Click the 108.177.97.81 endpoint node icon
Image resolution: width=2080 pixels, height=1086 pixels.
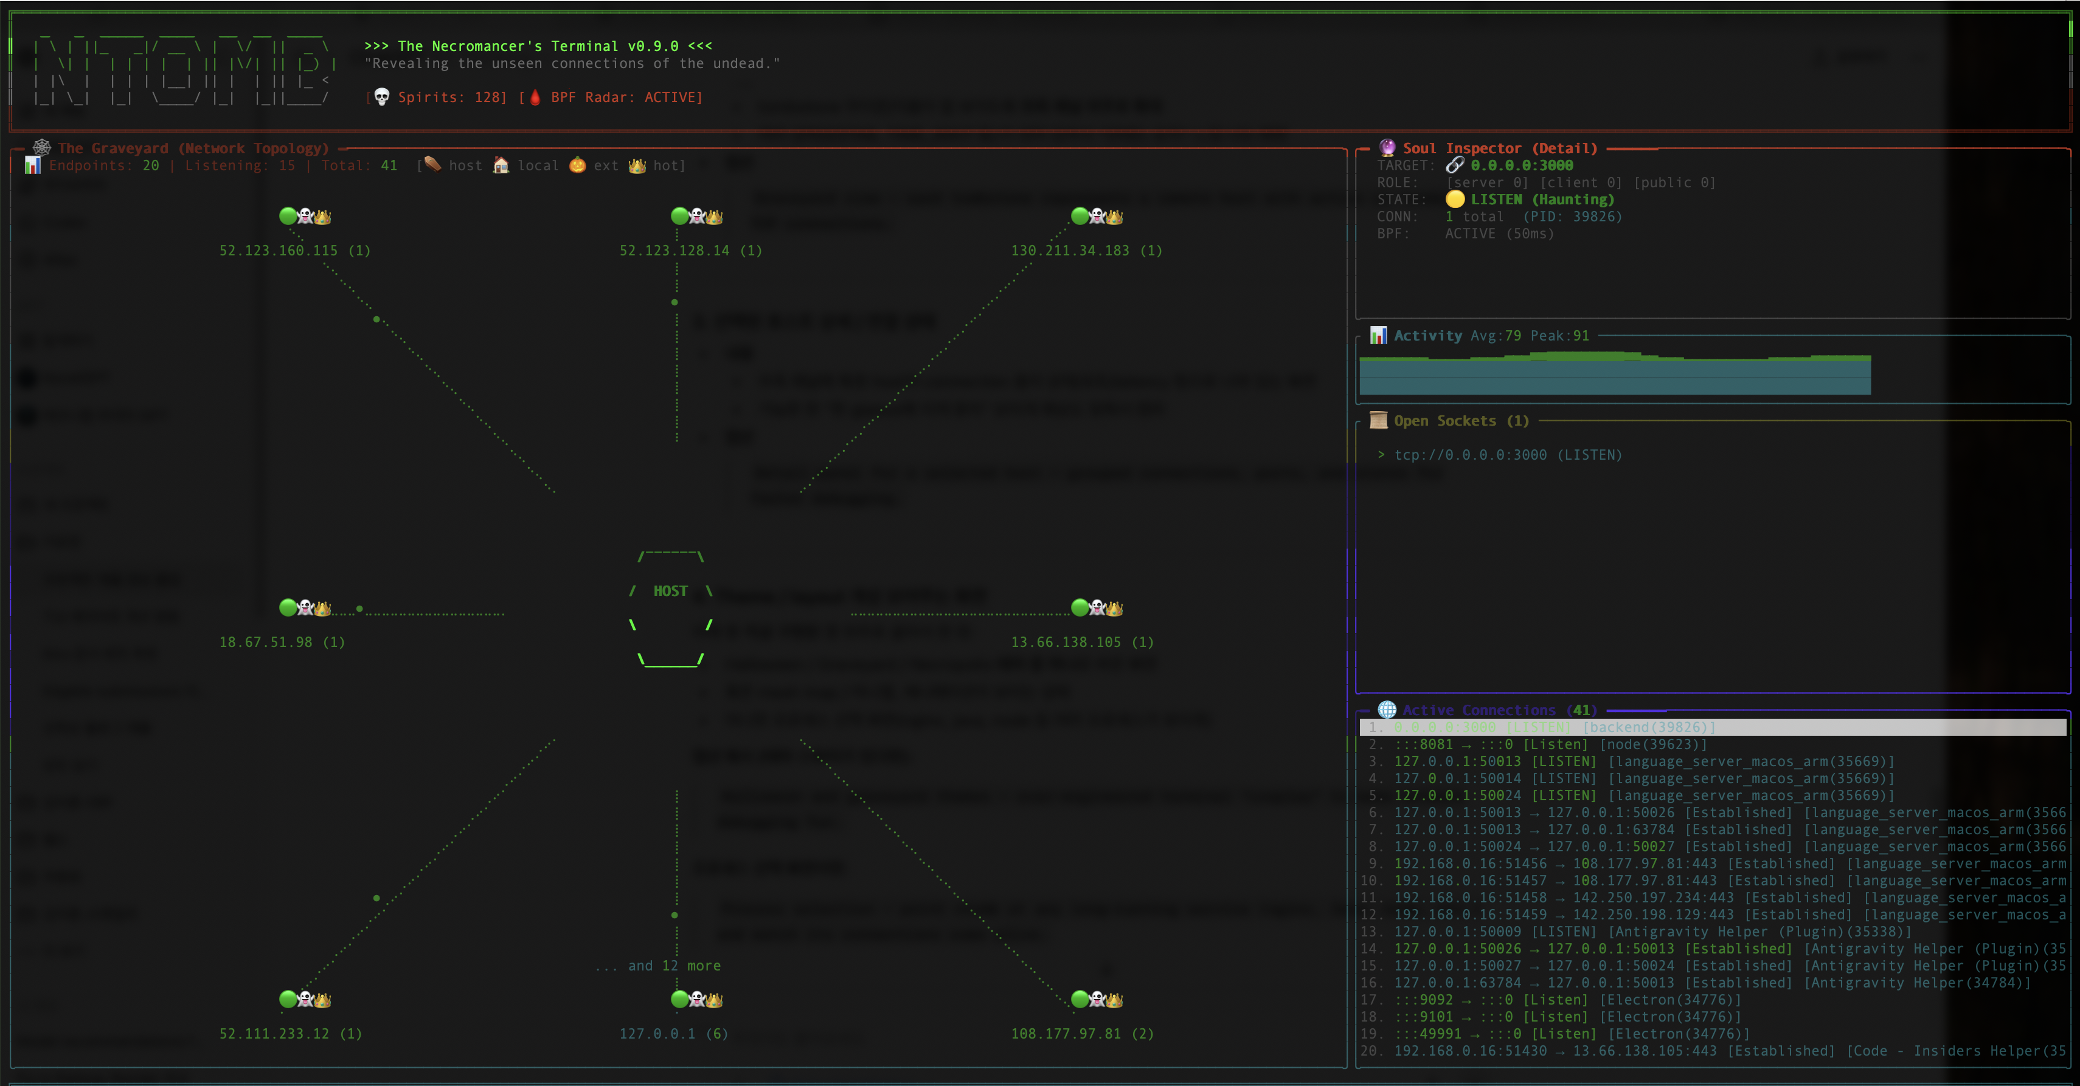point(1096,1000)
